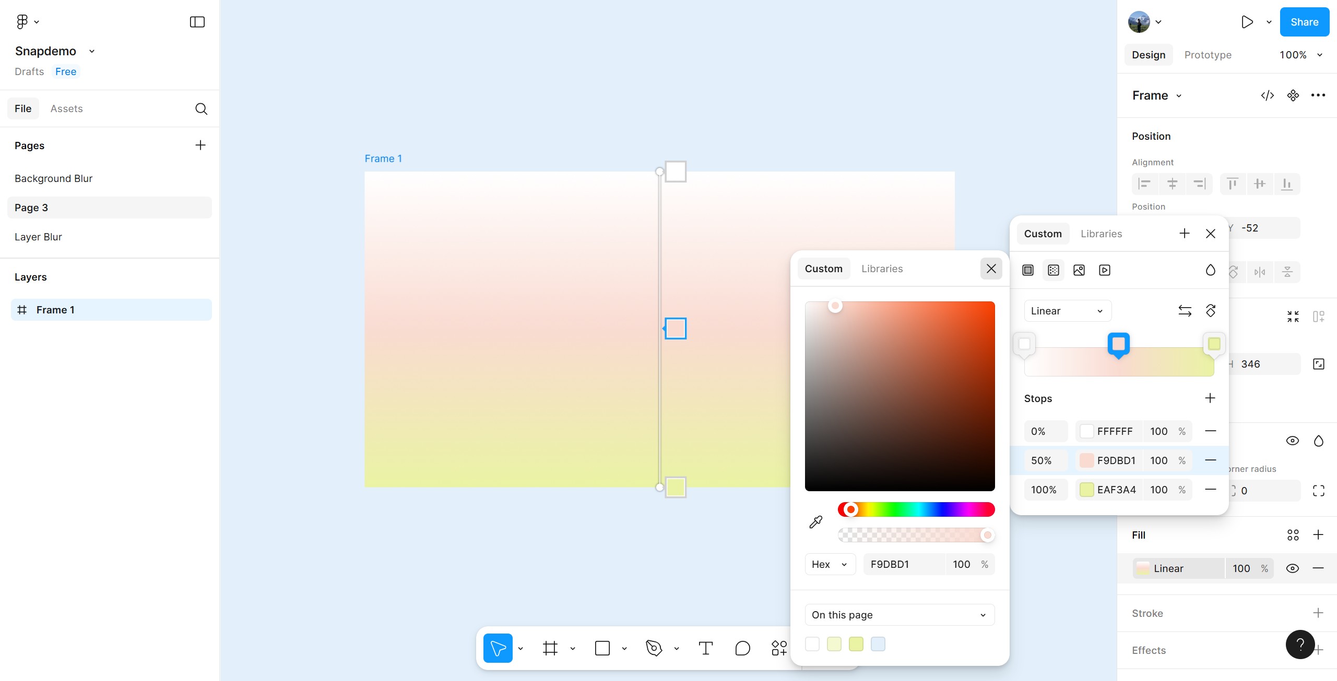Pick the yellow-green page color swatch
Image resolution: width=1337 pixels, height=681 pixels.
(x=856, y=644)
